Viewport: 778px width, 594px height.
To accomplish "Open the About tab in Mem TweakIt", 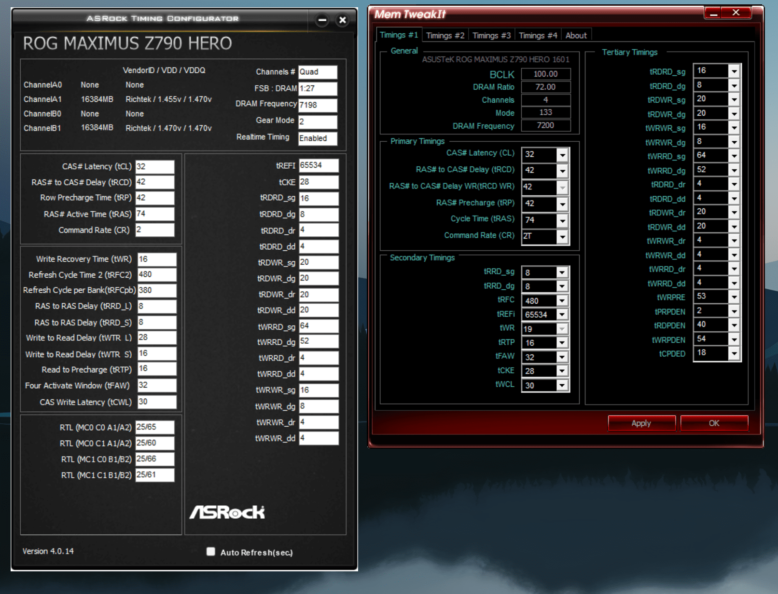I will (576, 36).
